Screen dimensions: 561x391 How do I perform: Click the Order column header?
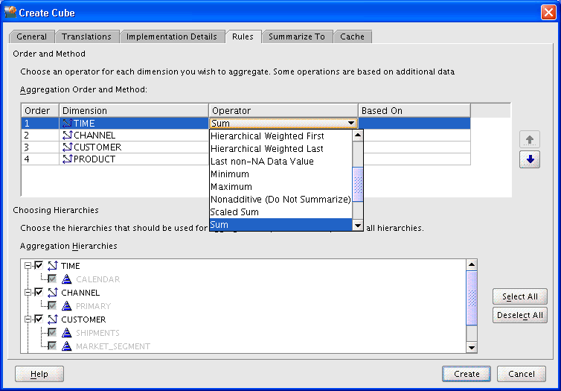40,111
